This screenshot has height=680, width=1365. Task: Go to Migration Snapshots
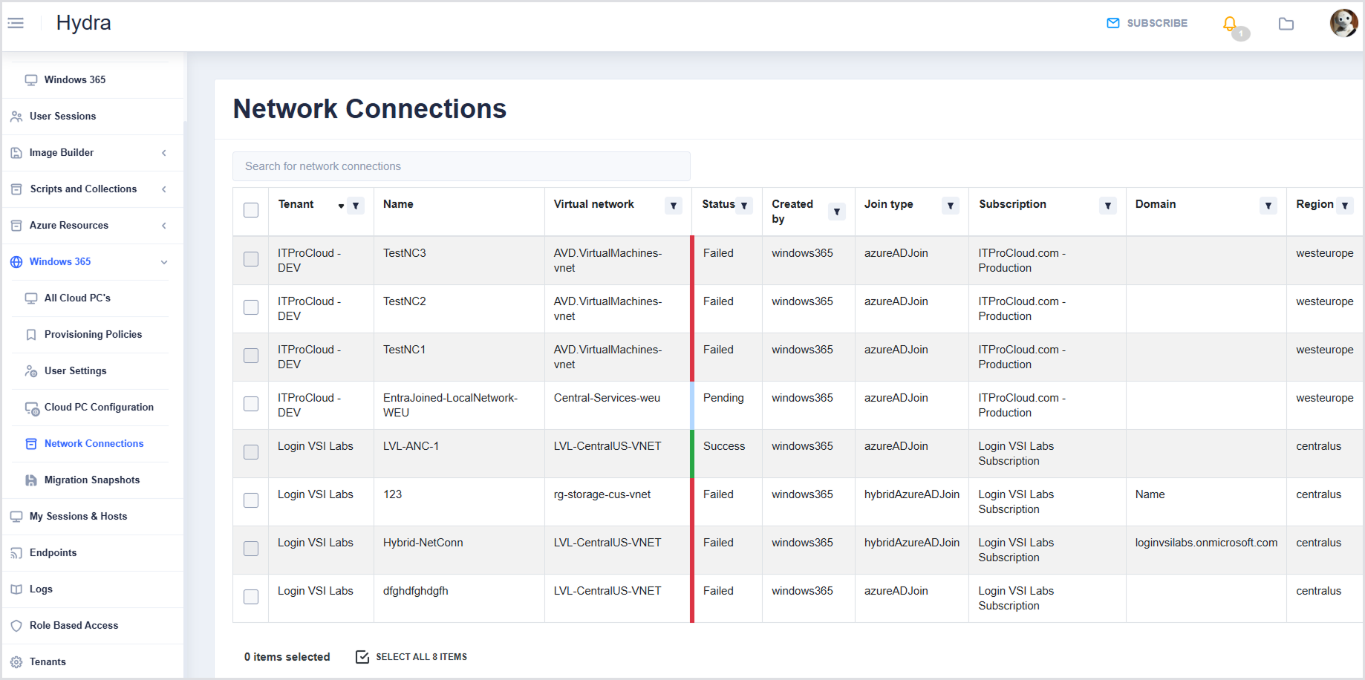point(92,480)
